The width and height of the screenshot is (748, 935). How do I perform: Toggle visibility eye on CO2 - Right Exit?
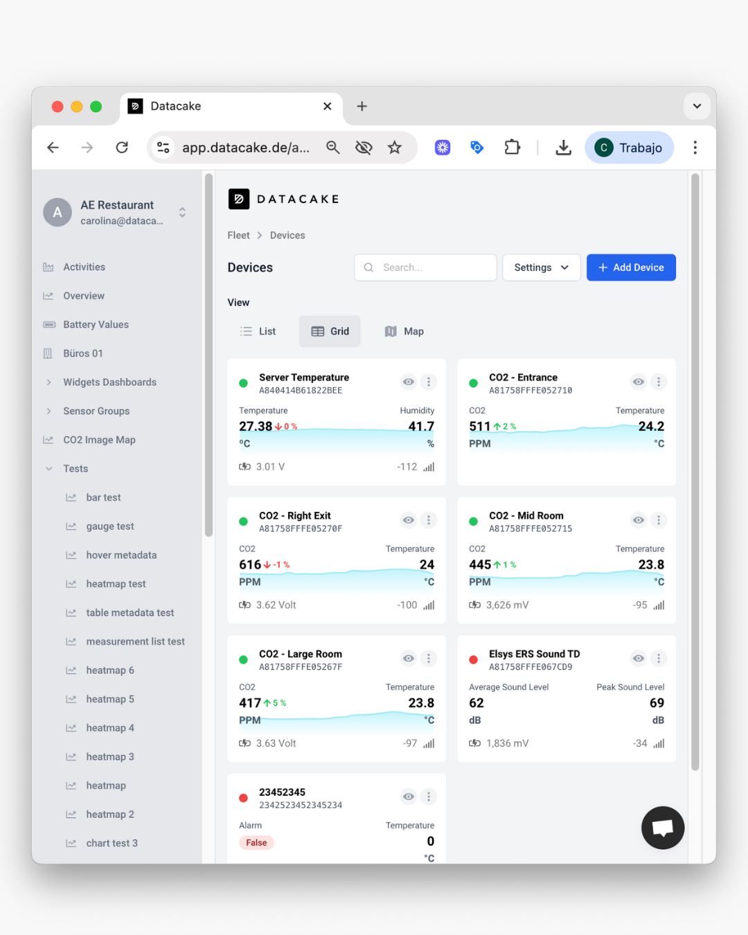(x=409, y=520)
